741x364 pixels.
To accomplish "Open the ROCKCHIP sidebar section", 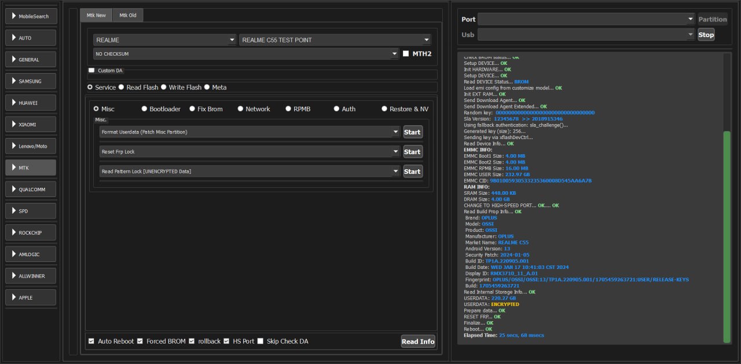I will 31,232.
